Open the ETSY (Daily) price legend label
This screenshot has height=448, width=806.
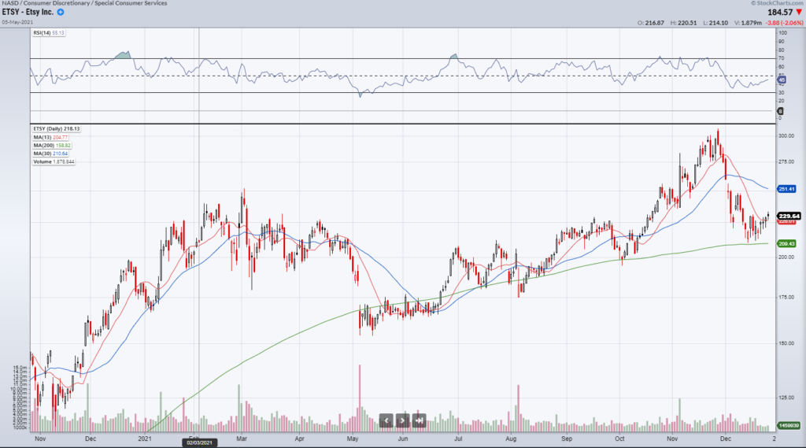[57, 128]
